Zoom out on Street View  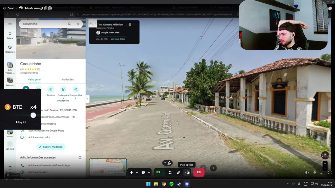(x=325, y=168)
